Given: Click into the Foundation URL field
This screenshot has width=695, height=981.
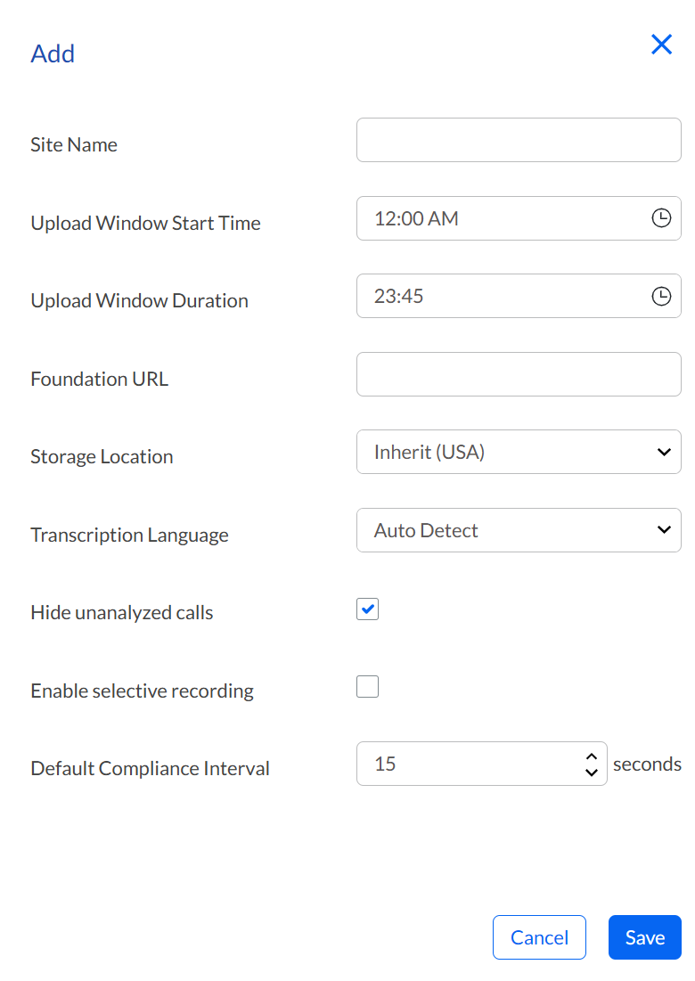Looking at the screenshot, I should pos(519,374).
